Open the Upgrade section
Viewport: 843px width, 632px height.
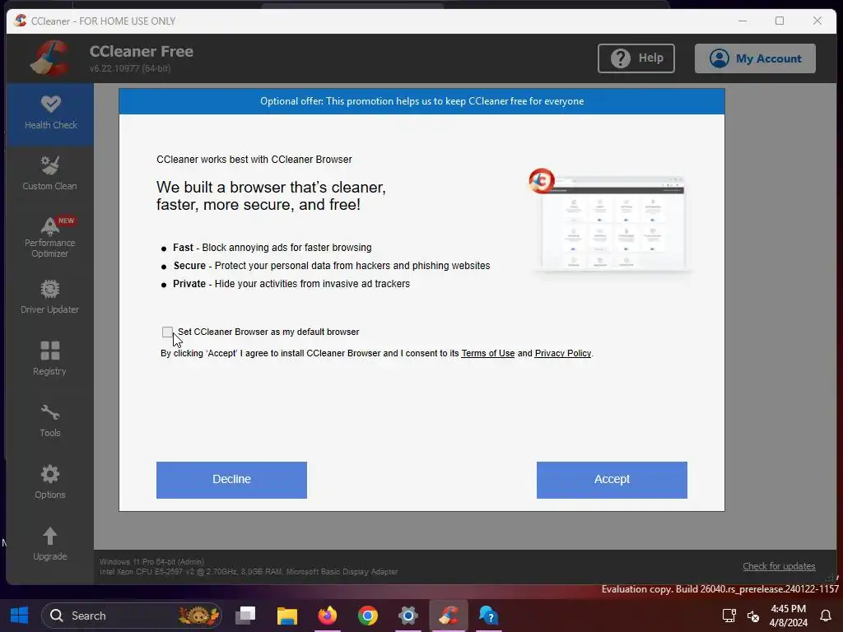point(50,543)
